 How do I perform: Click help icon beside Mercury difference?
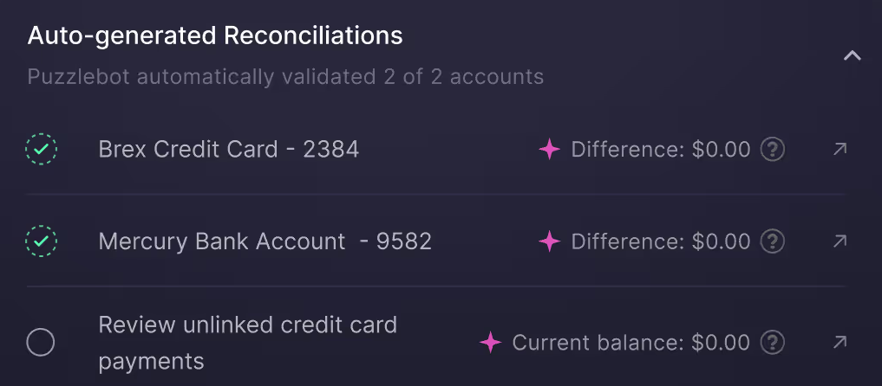[x=773, y=241]
